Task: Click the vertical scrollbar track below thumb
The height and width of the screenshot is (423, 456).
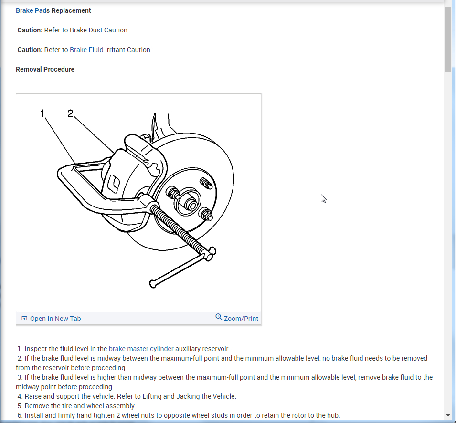Action: click(448, 241)
